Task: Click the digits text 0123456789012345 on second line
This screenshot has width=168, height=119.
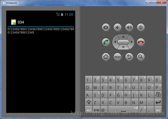Action: click(x=21, y=32)
